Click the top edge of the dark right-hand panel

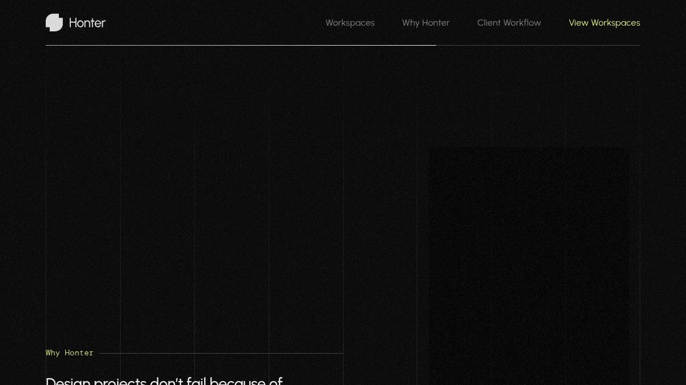point(529,149)
